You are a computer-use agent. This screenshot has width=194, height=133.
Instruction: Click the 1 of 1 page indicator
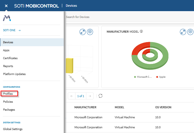pyautogui.click(x=81, y=96)
